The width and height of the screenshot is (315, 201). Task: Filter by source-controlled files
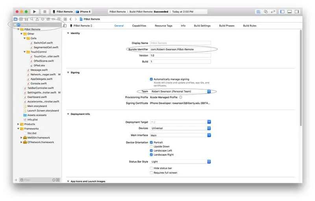[x=58, y=180]
